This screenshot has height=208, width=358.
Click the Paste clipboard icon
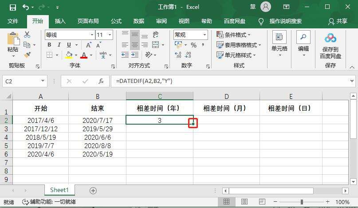click(x=13, y=38)
